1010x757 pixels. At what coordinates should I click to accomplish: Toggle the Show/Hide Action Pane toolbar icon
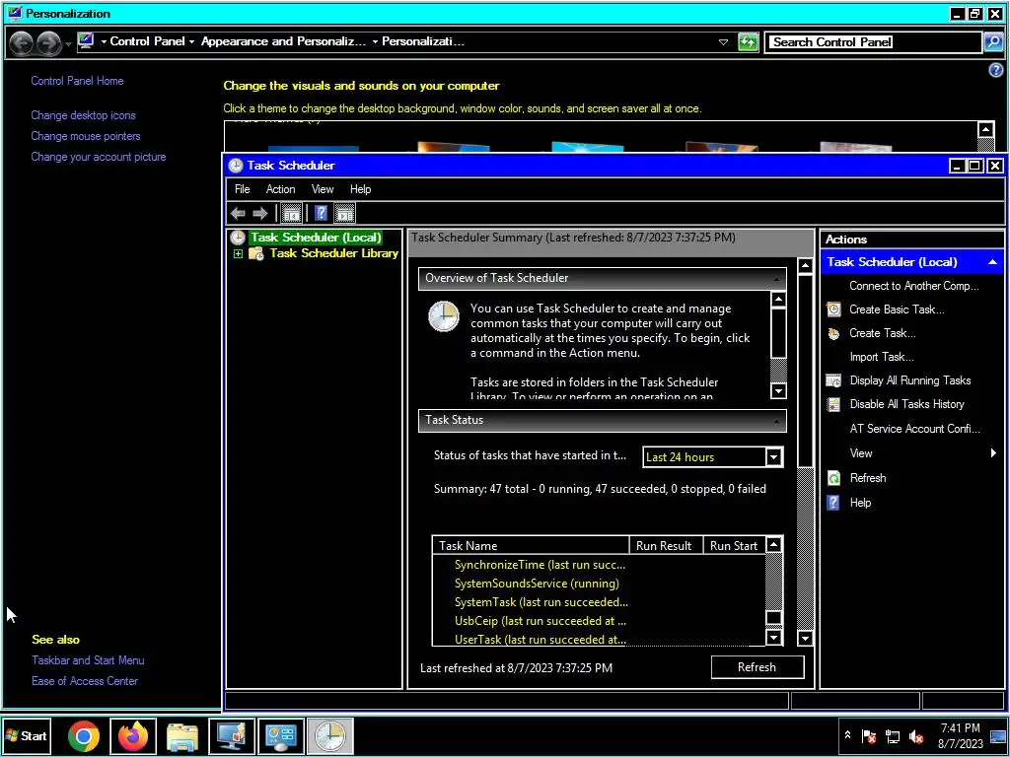coord(344,213)
